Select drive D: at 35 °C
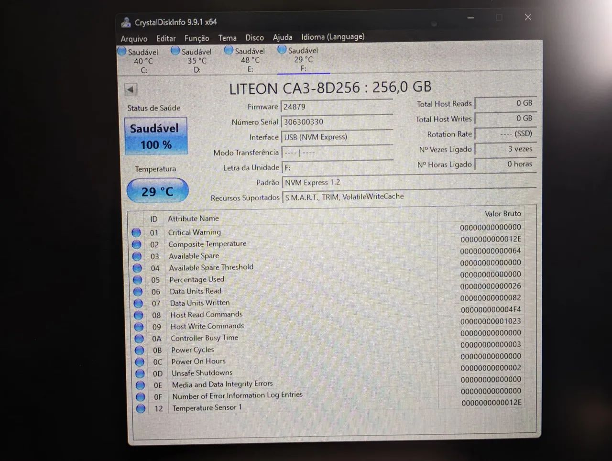Viewport: 612px width, 461px height. click(192, 60)
